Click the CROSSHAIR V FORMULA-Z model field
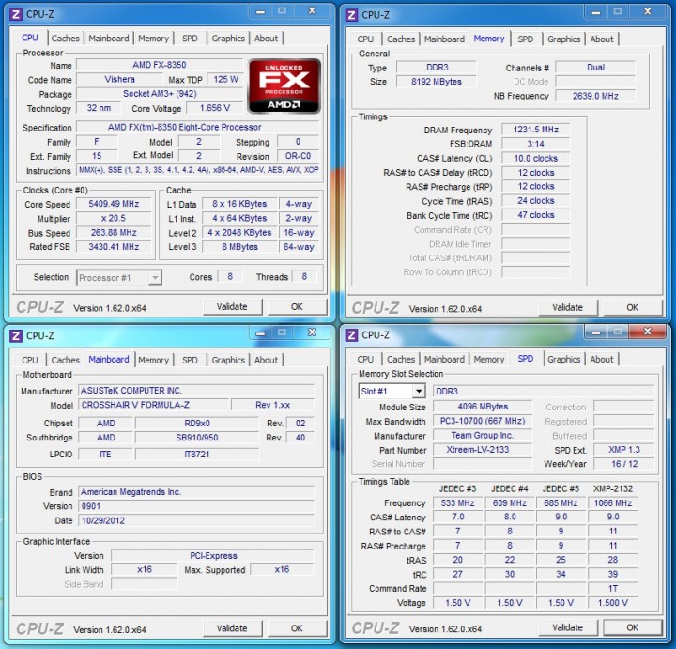The image size is (676, 649). click(153, 405)
